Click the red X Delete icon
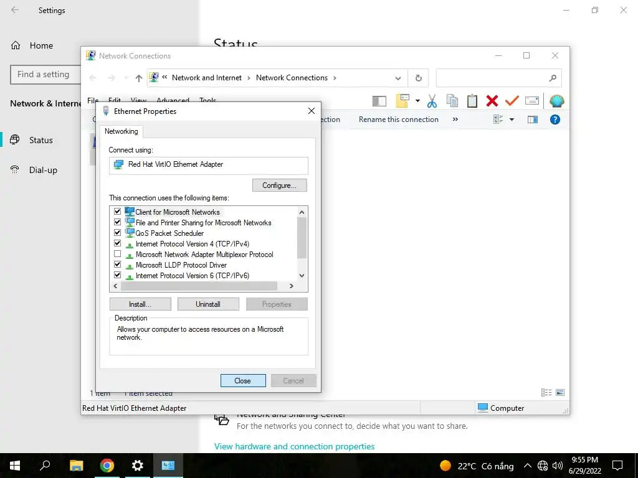Image resolution: width=638 pixels, height=478 pixels. 492,101
